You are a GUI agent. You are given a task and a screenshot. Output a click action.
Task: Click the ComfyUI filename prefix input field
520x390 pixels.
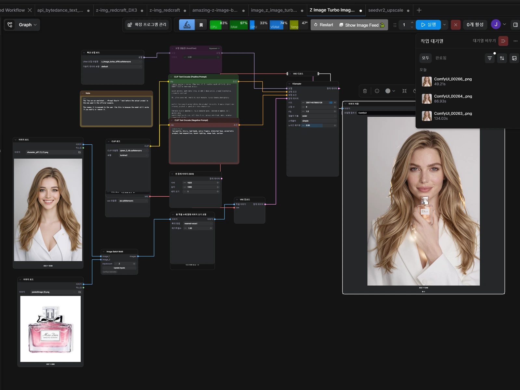pyautogui.click(x=386, y=113)
